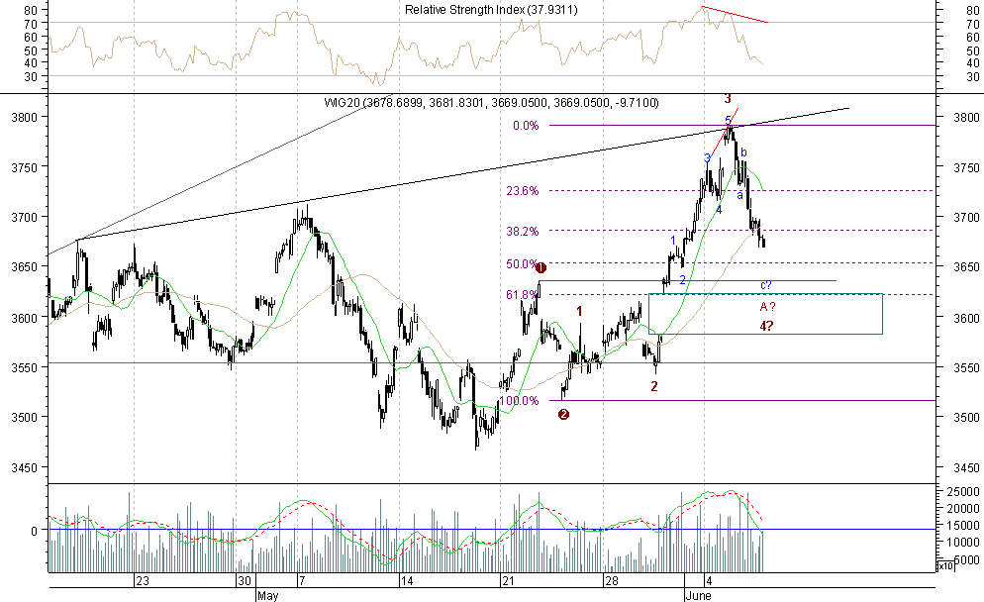Click the 50.0% Fibonacci level label

pyautogui.click(x=521, y=264)
